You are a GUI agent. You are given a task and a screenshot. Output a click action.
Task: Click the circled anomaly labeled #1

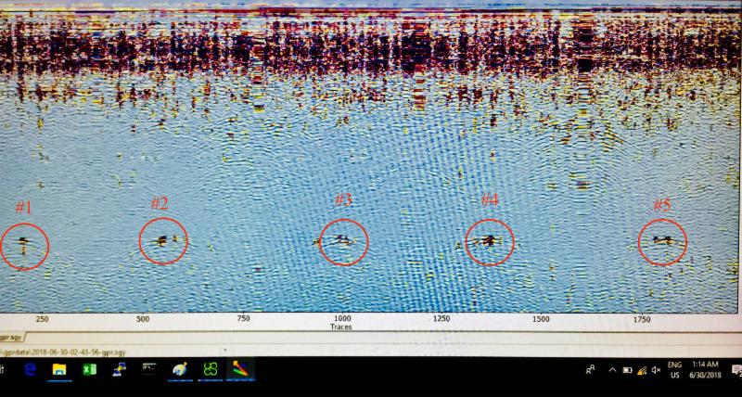24,245
